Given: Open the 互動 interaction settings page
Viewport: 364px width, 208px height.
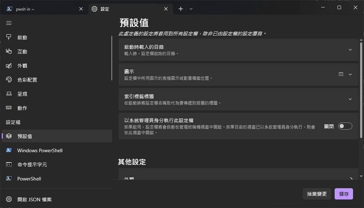Looking at the screenshot, I should pyautogui.click(x=22, y=52).
